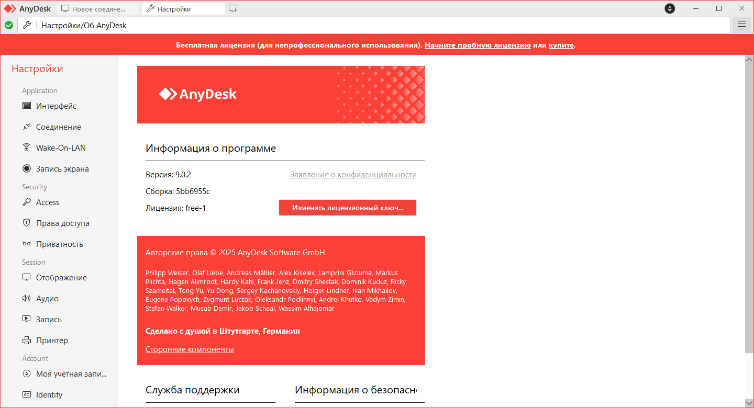The width and height of the screenshot is (754, 408).
Task: Open new tab monitor icon
Action: pyautogui.click(x=233, y=8)
